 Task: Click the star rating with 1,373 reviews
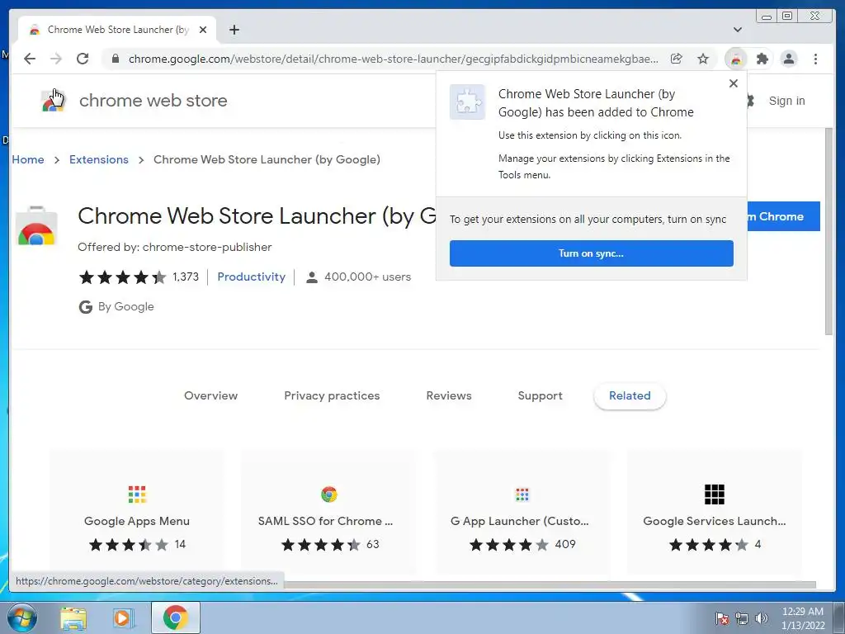(139, 277)
